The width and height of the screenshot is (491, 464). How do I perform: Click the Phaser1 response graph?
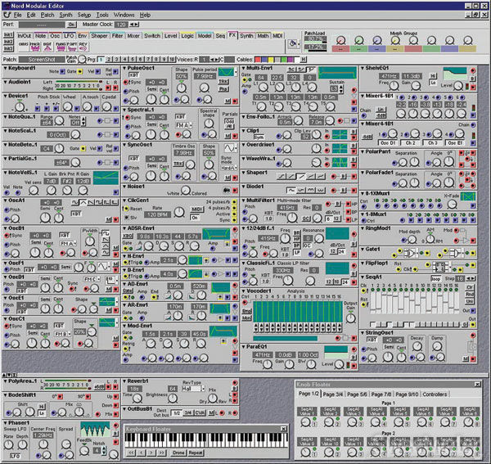95,430
